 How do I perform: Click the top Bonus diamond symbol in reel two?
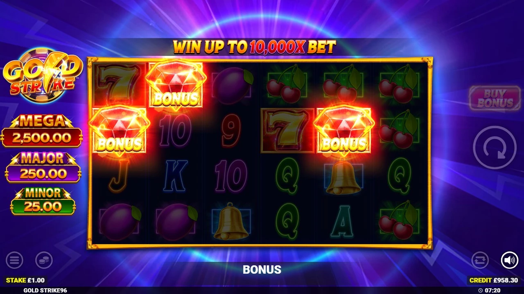[176, 85]
